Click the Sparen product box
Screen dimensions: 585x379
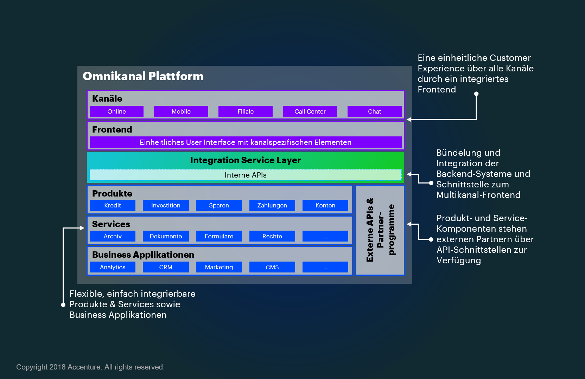(x=219, y=205)
